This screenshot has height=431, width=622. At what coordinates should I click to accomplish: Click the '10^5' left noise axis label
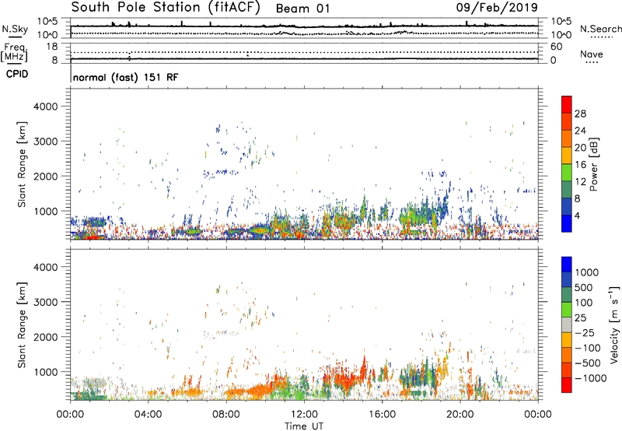coord(47,21)
